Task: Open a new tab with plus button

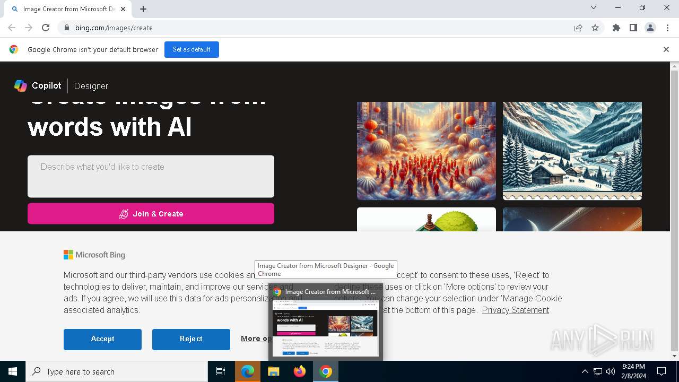Action: pos(143,9)
